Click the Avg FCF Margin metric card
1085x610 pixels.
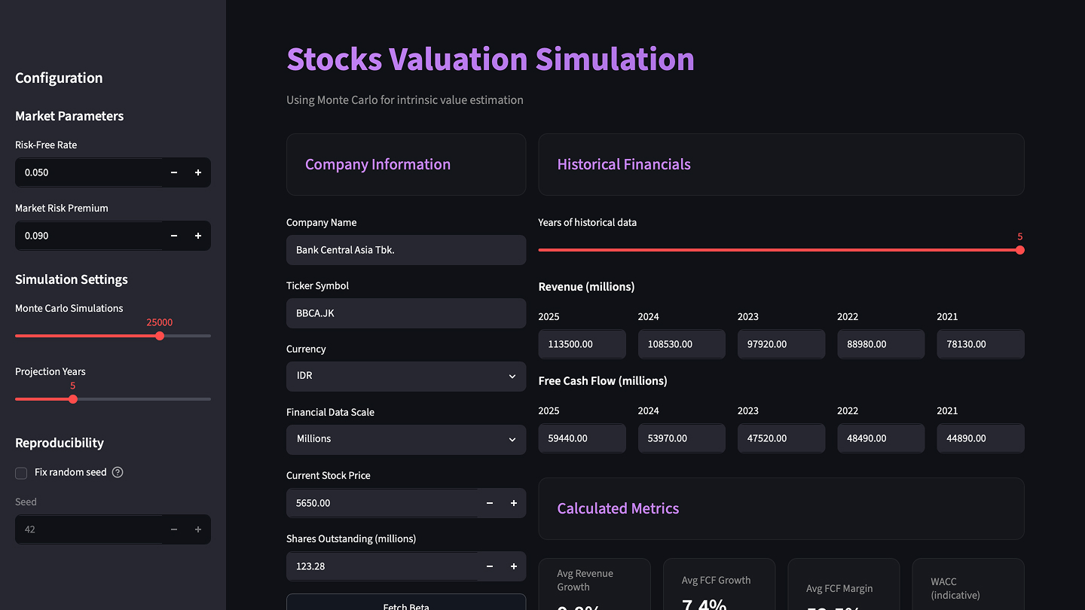click(x=844, y=584)
